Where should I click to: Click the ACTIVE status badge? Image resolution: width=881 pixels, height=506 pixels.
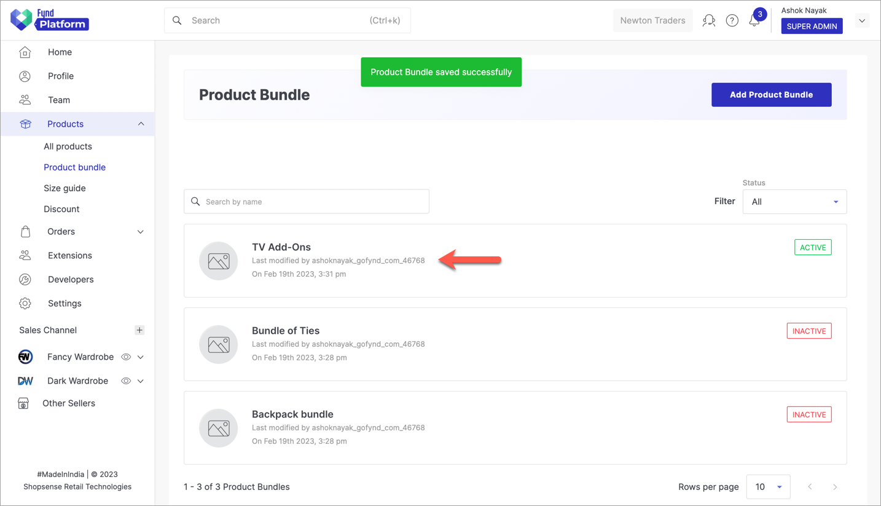coord(813,247)
